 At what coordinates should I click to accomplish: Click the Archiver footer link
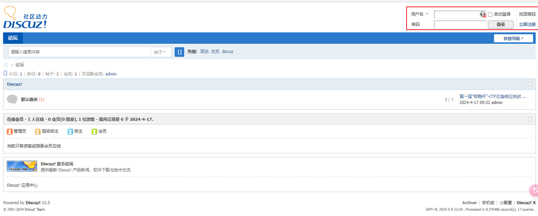pyautogui.click(x=469, y=203)
